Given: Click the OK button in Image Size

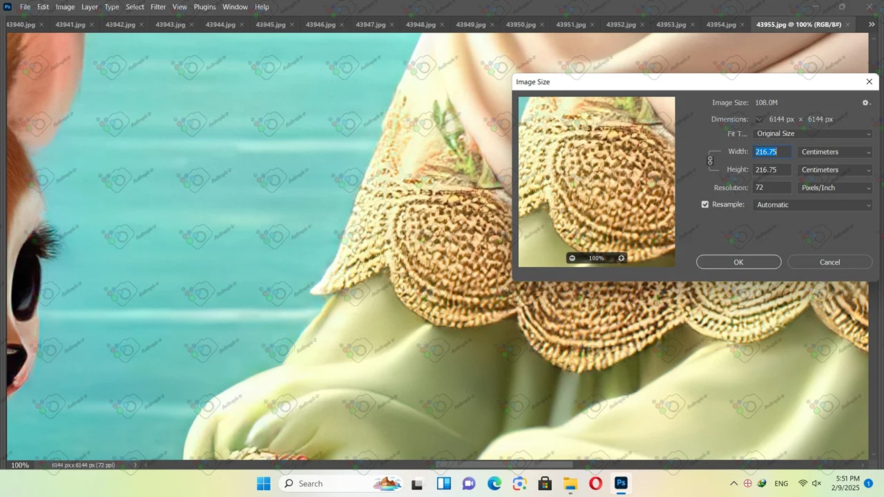Looking at the screenshot, I should [x=738, y=262].
